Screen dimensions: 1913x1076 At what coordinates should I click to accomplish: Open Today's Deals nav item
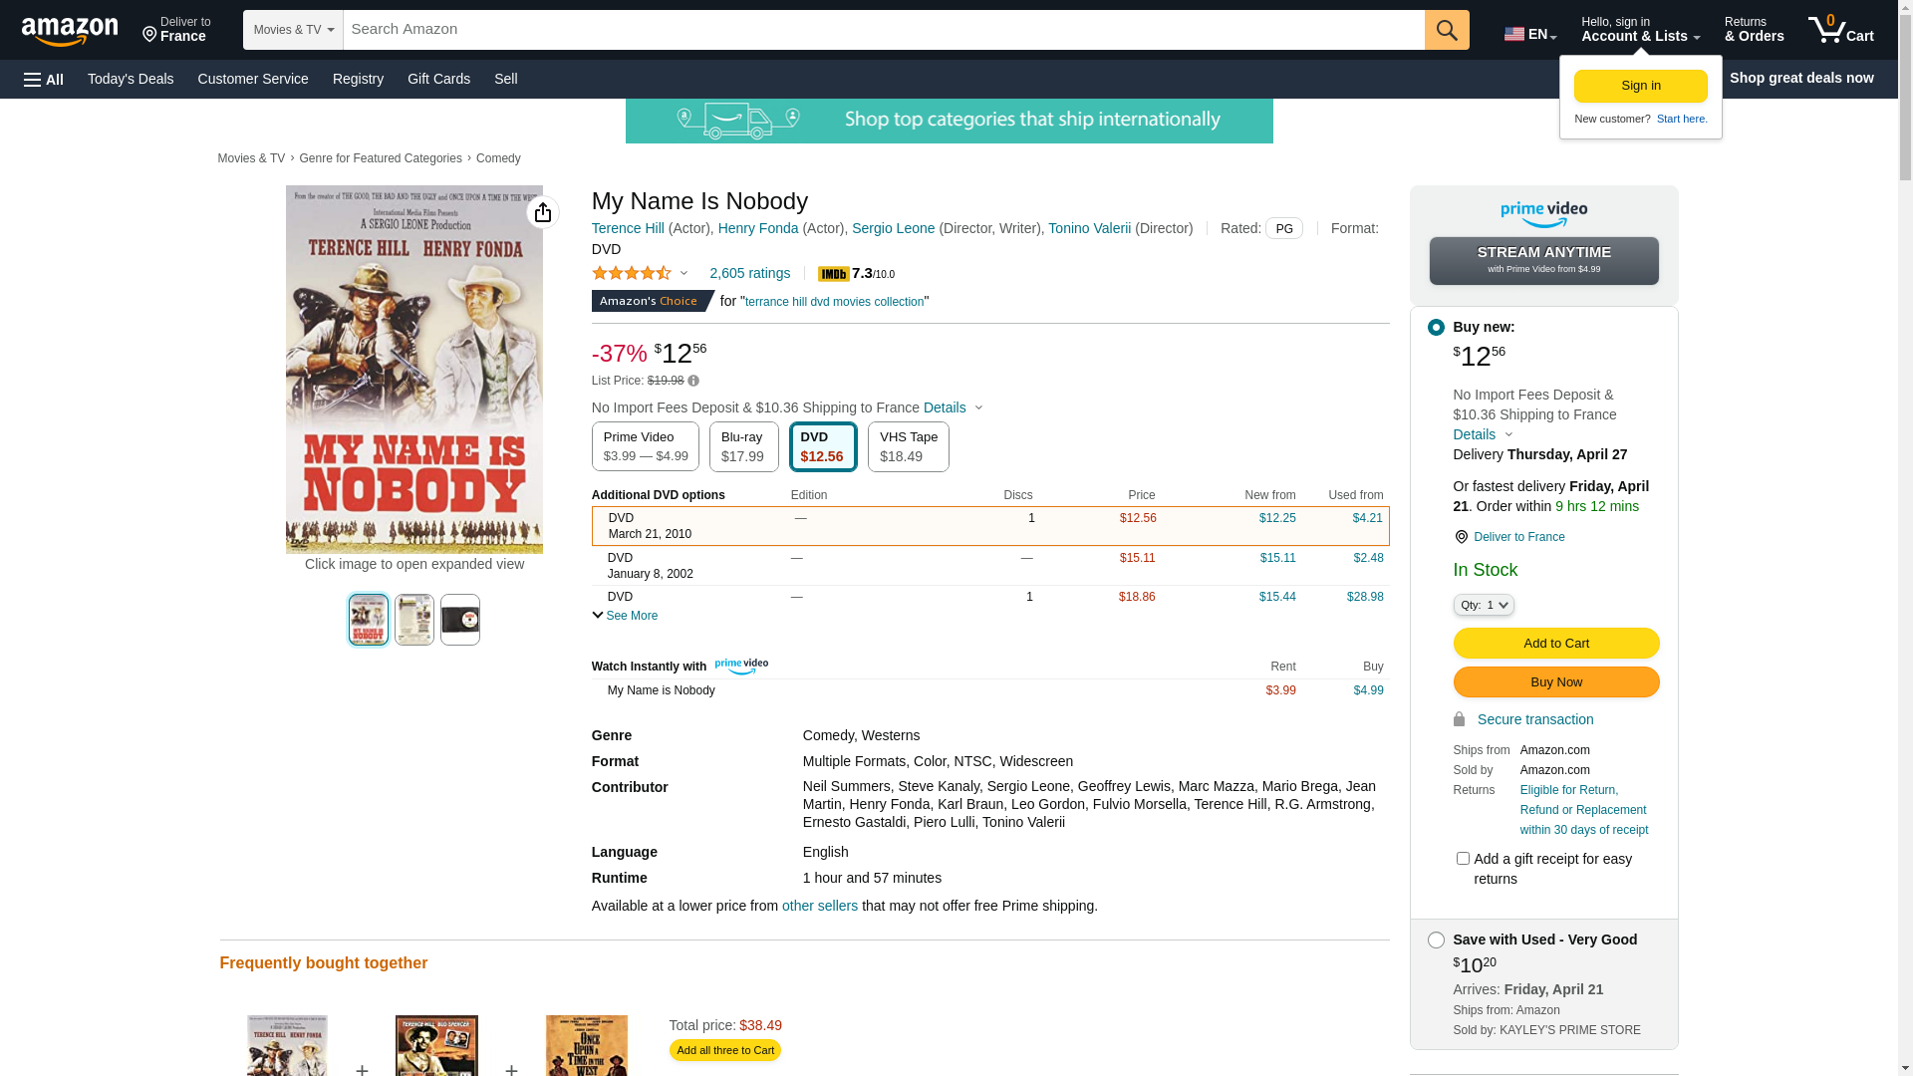point(131,79)
